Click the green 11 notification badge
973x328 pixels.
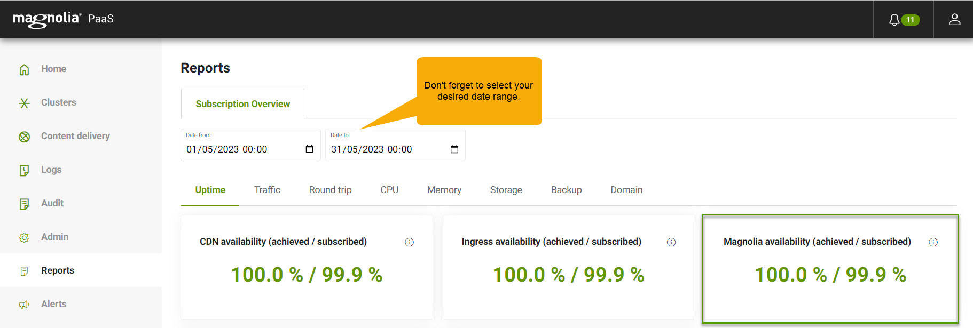click(911, 20)
